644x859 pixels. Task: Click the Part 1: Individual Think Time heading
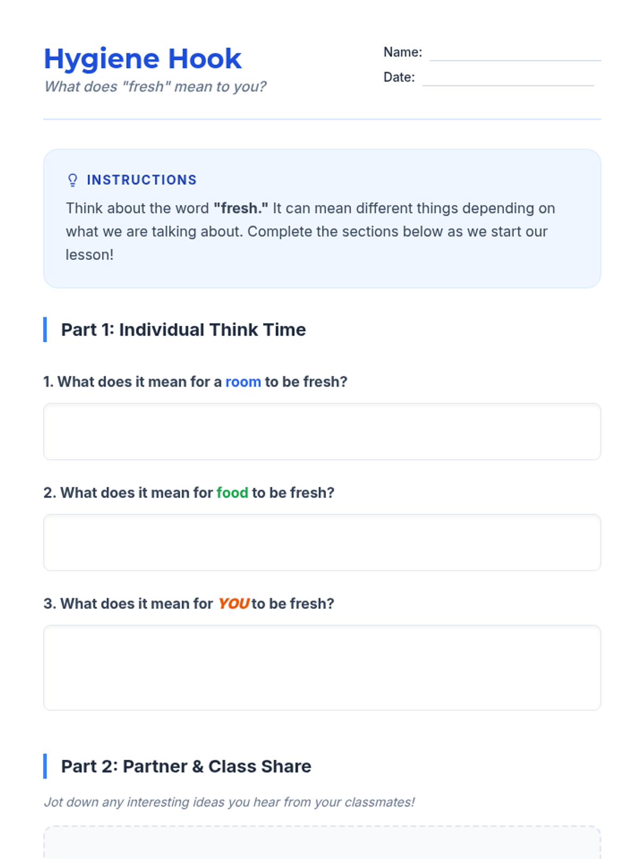click(x=184, y=330)
